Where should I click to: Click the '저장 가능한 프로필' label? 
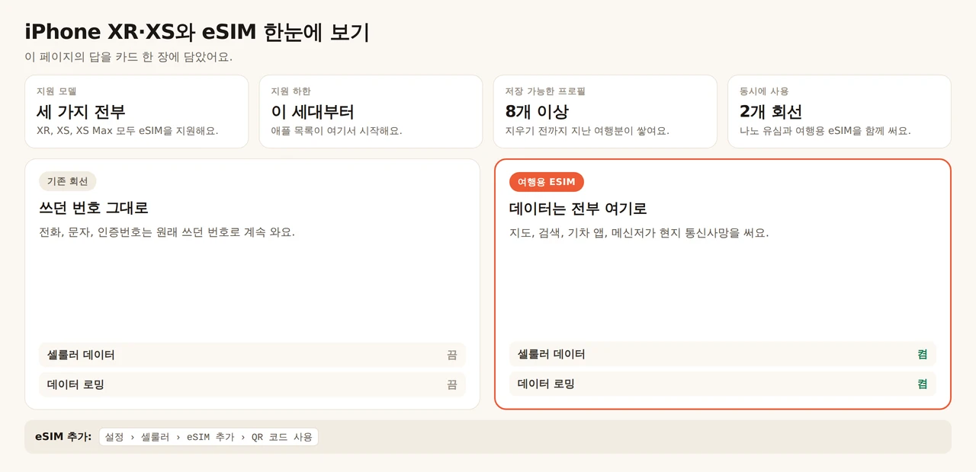545,91
